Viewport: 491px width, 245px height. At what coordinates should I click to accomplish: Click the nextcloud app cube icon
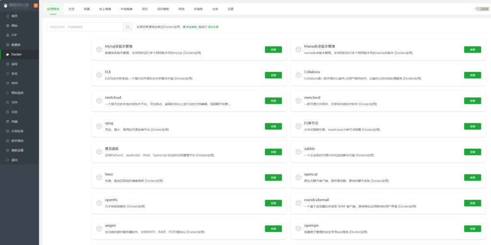(99, 101)
